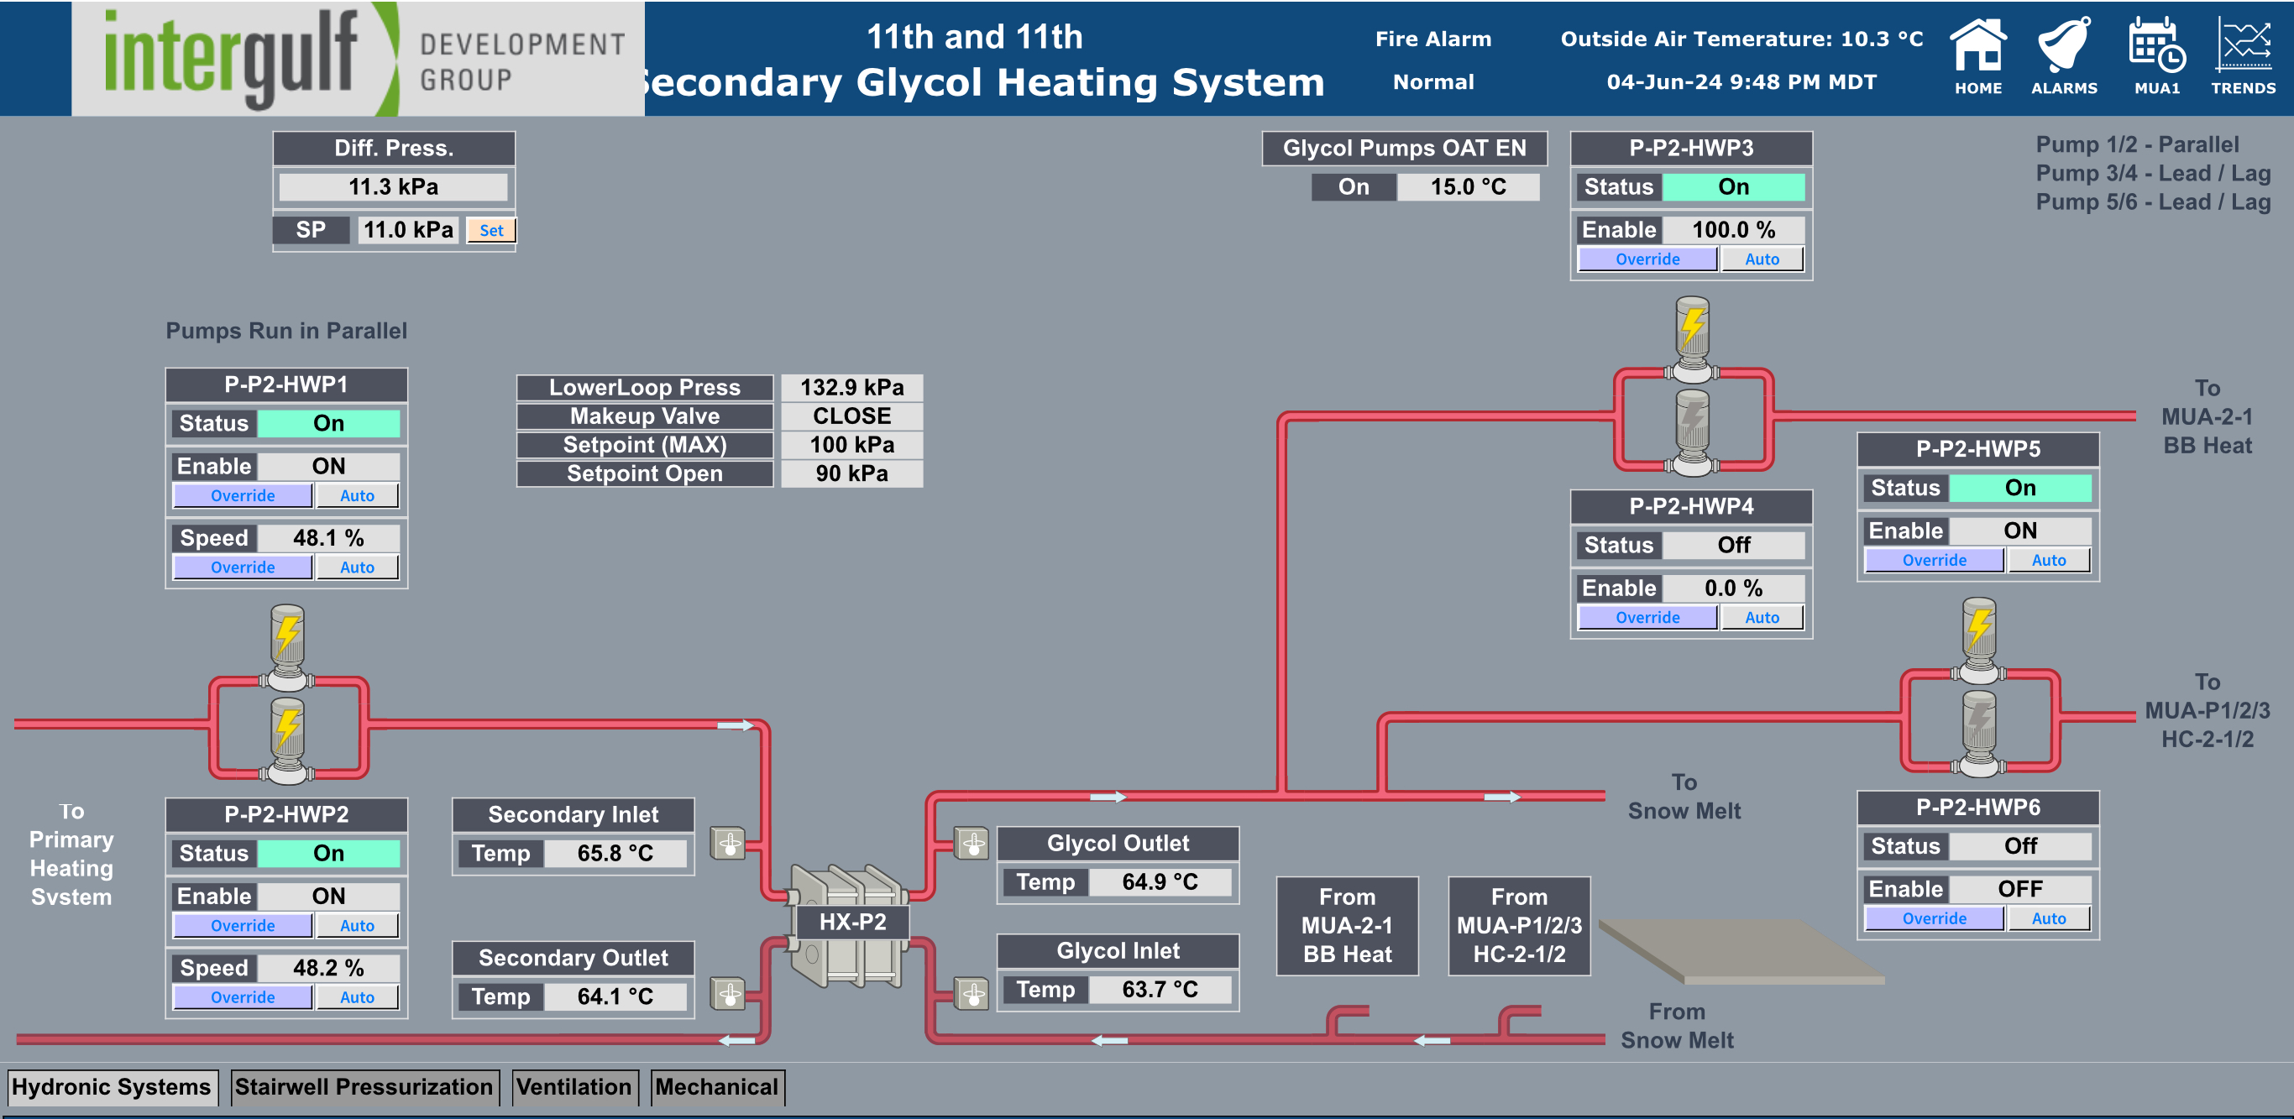Click the Secondary Outlet temperature sensor icon

(729, 993)
